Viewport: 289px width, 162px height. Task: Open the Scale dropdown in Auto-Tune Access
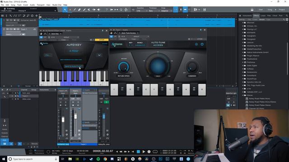pyautogui.click(x=140, y=45)
